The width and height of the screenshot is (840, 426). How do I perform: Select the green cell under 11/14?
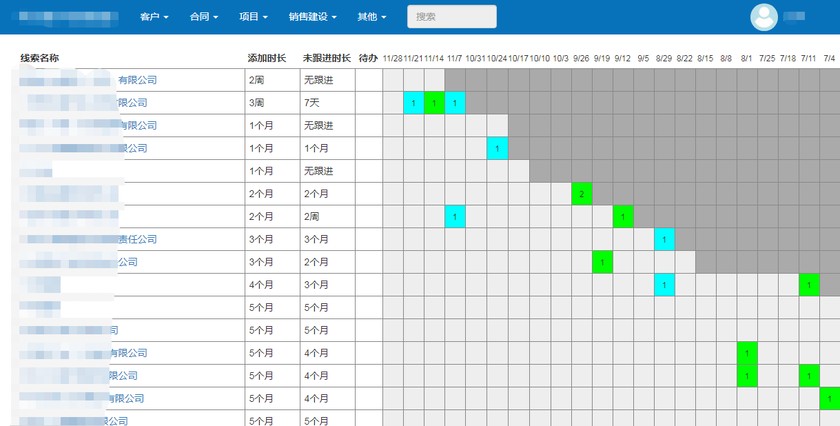pos(434,103)
